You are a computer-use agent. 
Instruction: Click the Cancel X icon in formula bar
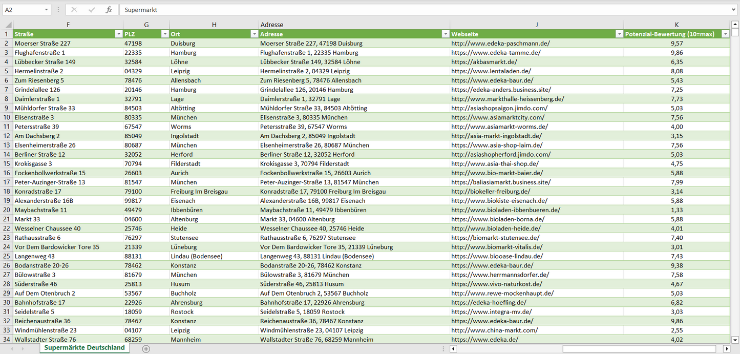pos(74,10)
